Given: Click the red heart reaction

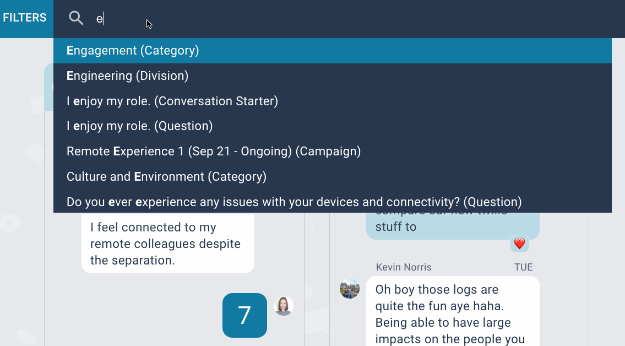Looking at the screenshot, I should tap(519, 244).
